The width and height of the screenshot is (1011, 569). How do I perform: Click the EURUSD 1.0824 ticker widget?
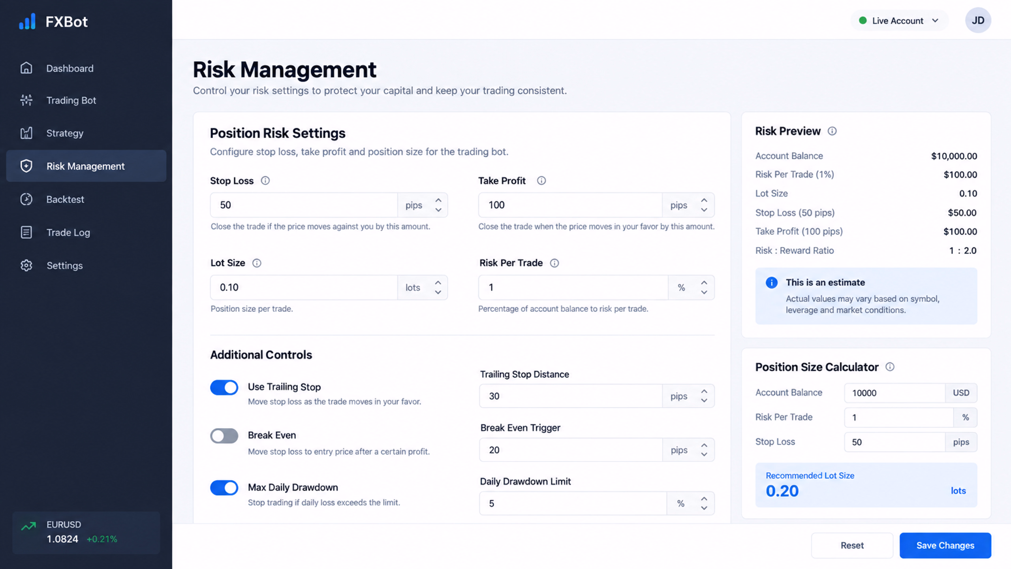[x=86, y=532]
